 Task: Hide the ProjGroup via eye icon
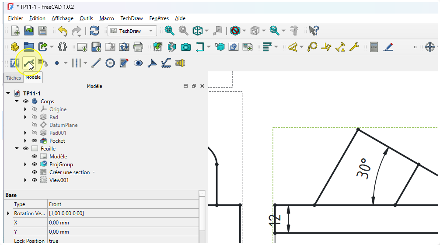click(x=35, y=164)
